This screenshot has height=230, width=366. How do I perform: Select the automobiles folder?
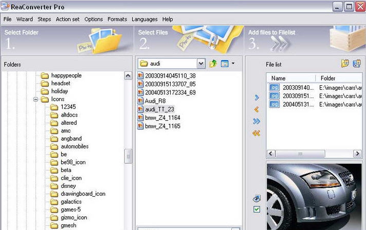point(75,146)
